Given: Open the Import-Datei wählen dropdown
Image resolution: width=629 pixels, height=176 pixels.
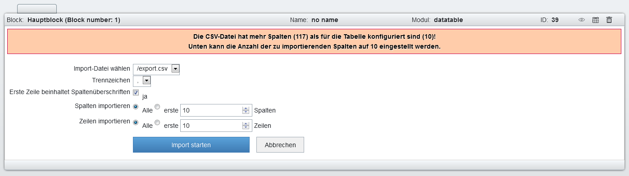Looking at the screenshot, I should tap(156, 68).
